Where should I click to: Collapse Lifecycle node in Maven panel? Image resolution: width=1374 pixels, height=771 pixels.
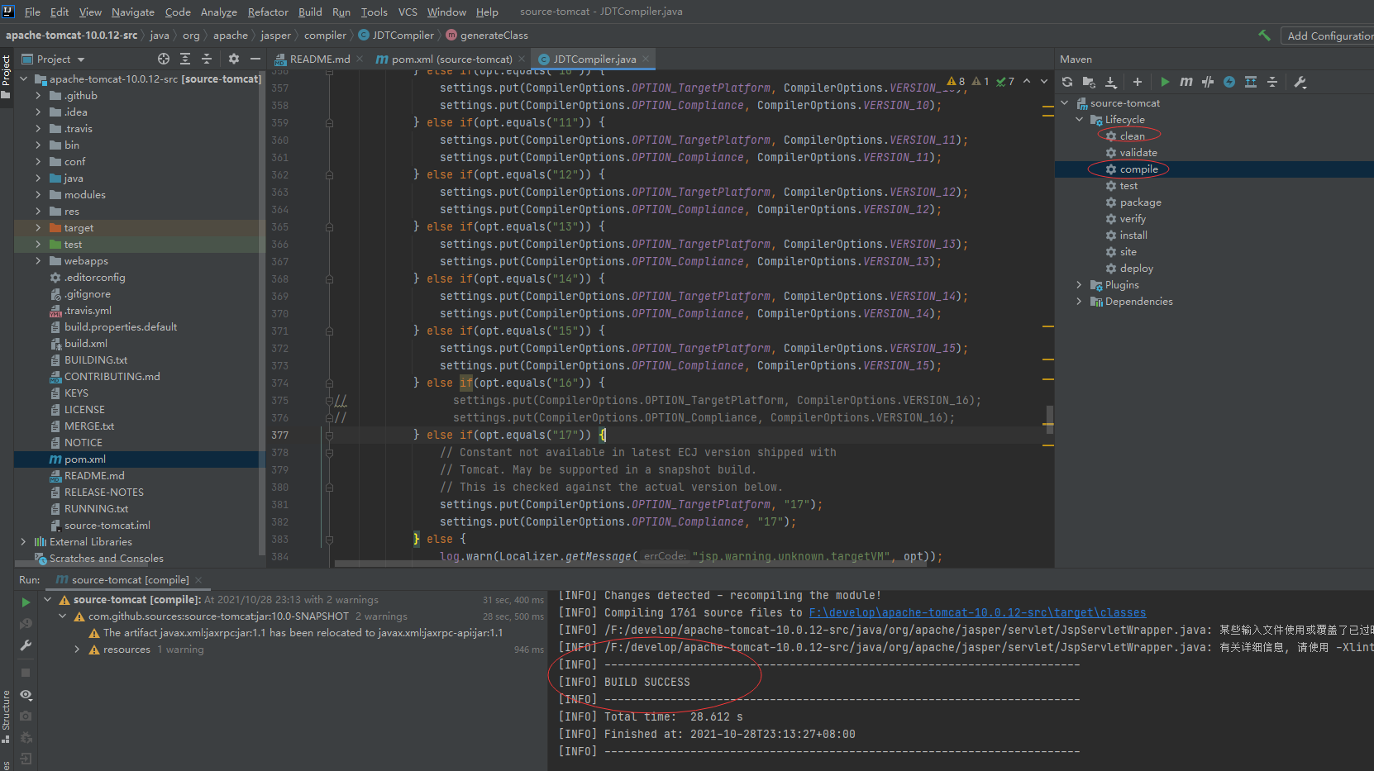tap(1079, 120)
